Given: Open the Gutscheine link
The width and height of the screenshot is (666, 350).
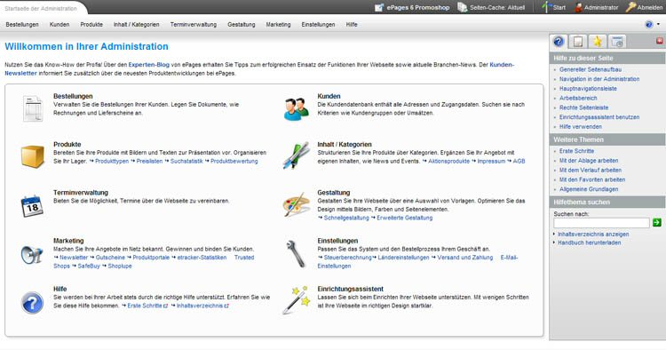Looking at the screenshot, I should (110, 258).
